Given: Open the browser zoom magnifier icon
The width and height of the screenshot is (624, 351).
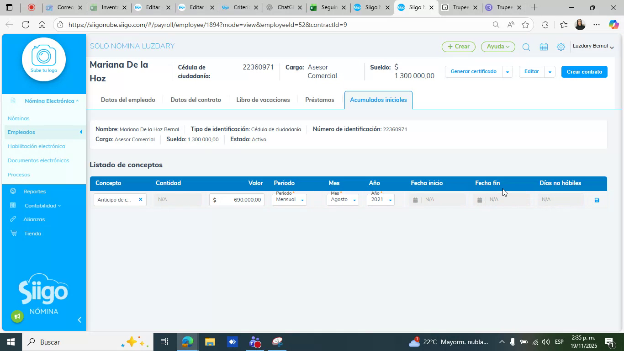Looking at the screenshot, I should click(x=496, y=25).
